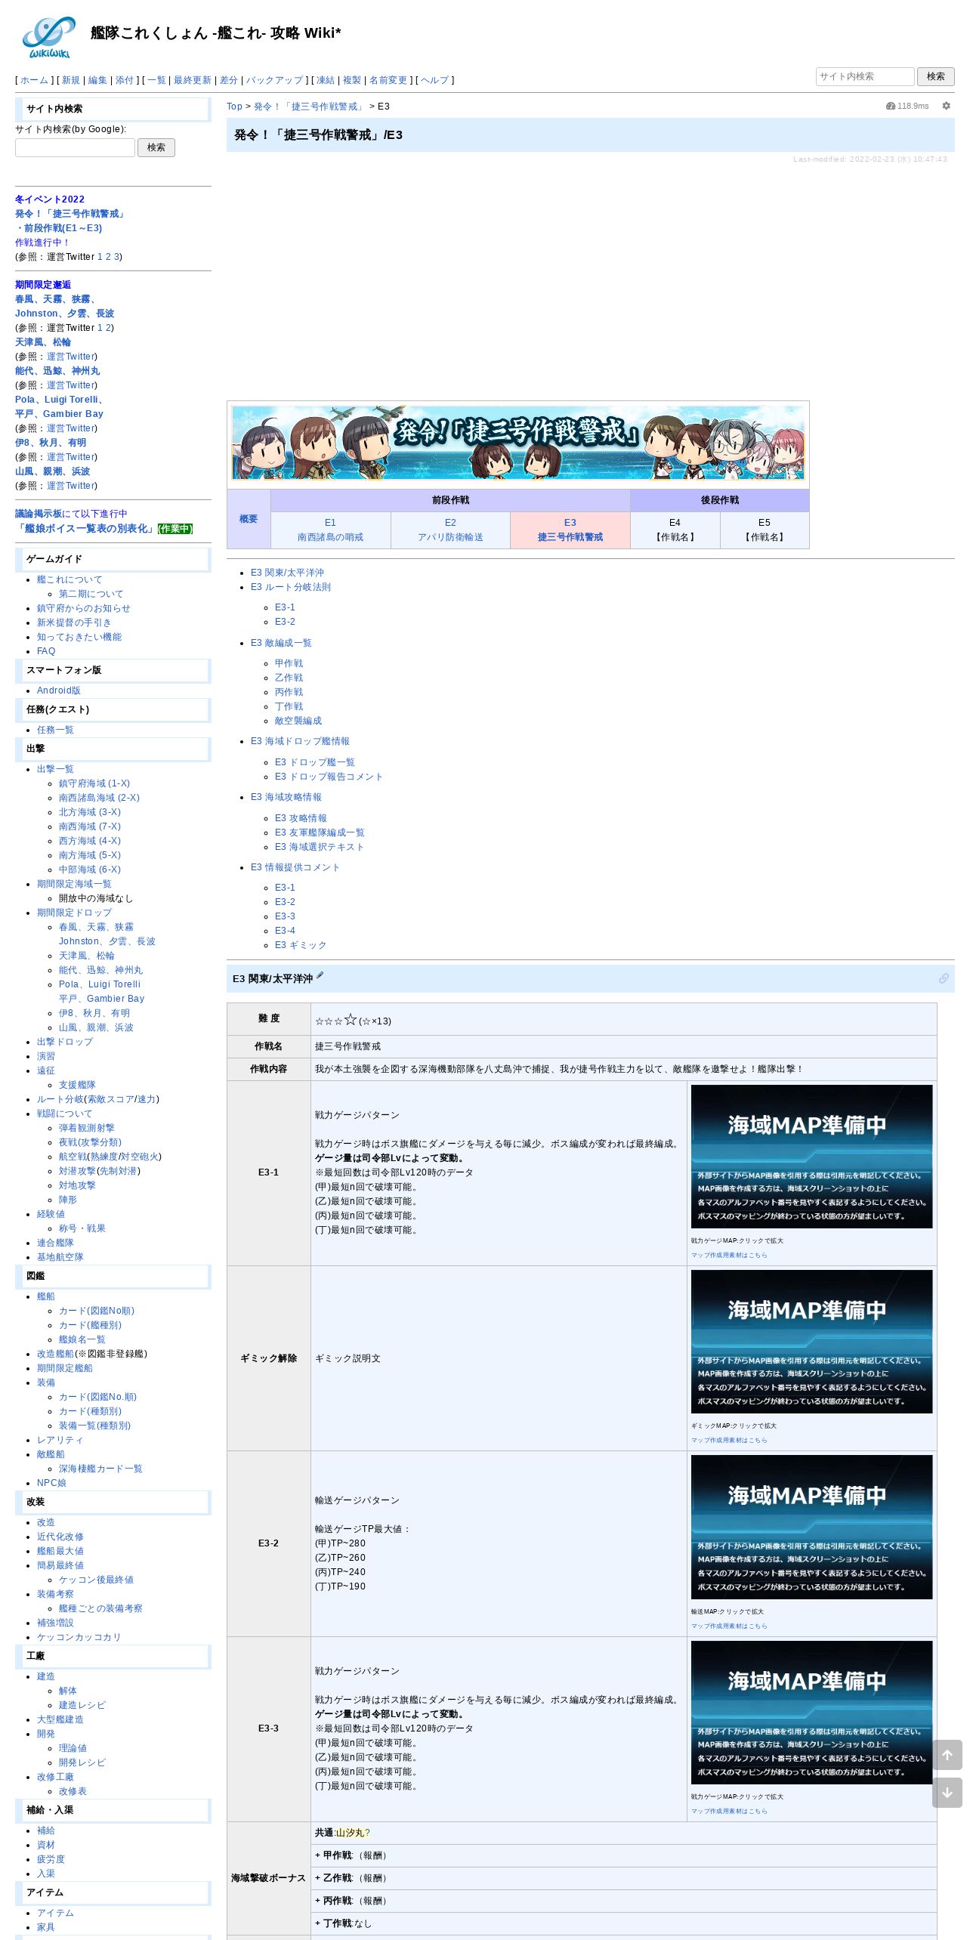This screenshot has width=970, height=1940.
Task: Open the [作業中] green badge link
Action: (175, 529)
